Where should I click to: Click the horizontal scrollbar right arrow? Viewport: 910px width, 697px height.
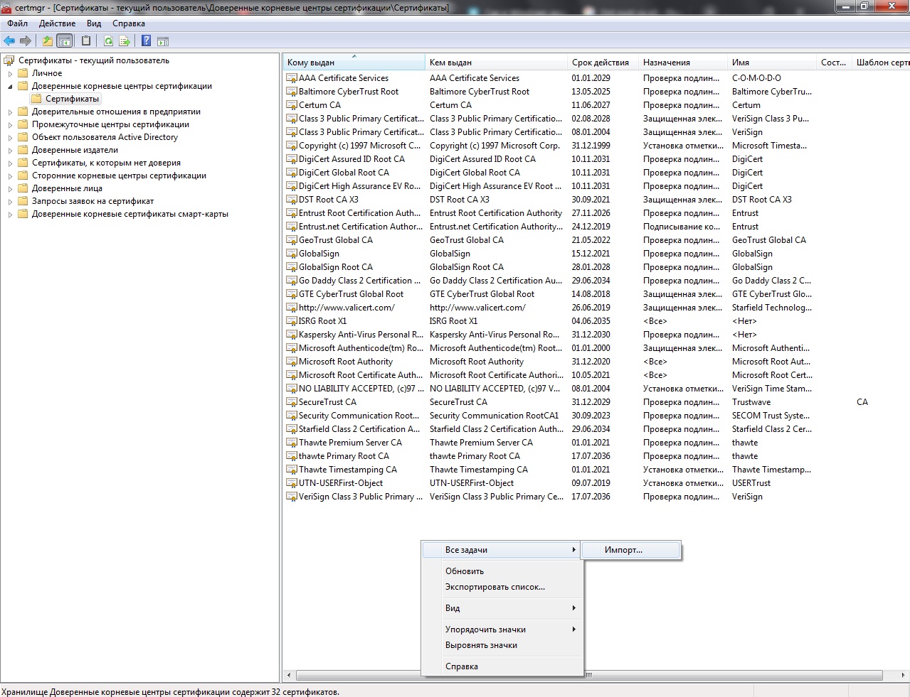click(903, 675)
